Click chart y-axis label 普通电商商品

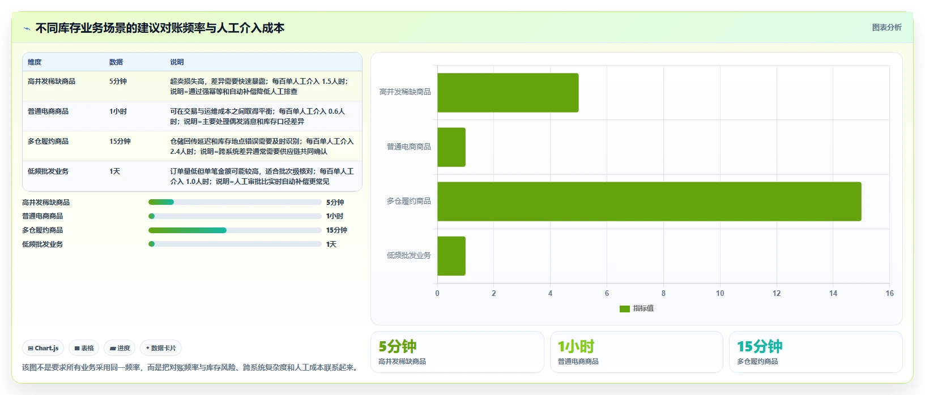409,147
